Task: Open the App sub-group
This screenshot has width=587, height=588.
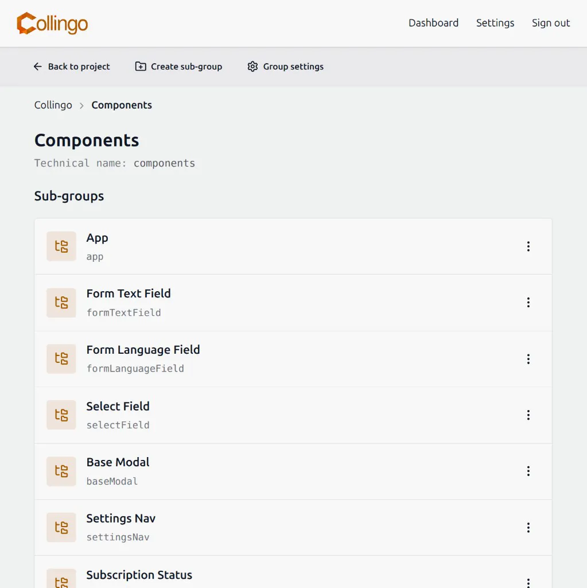Action: tap(293, 246)
